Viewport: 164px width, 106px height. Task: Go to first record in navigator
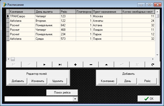[x=14, y=65]
